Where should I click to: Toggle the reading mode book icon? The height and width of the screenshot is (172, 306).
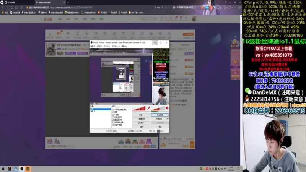21,8
